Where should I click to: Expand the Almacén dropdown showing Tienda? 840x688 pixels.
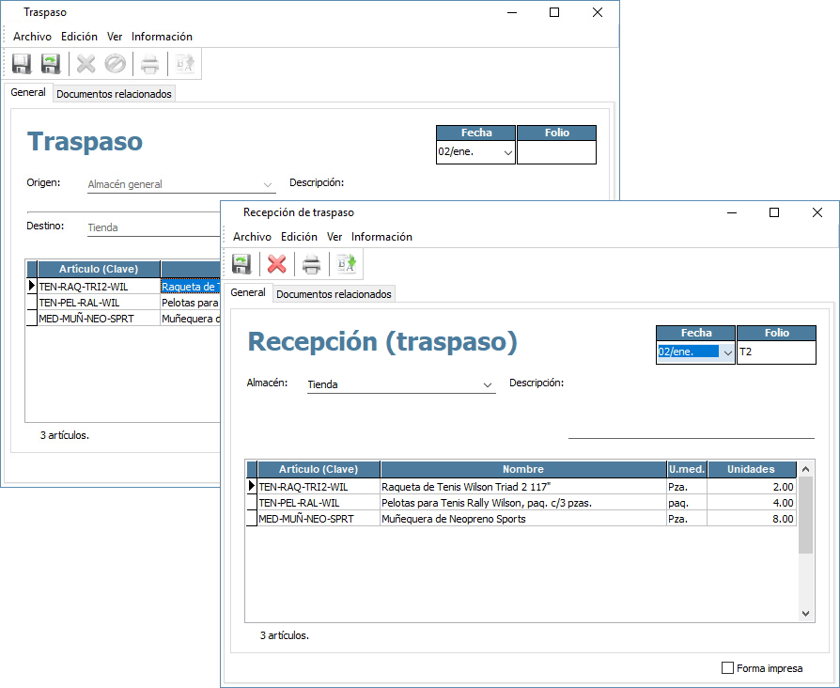click(x=487, y=385)
